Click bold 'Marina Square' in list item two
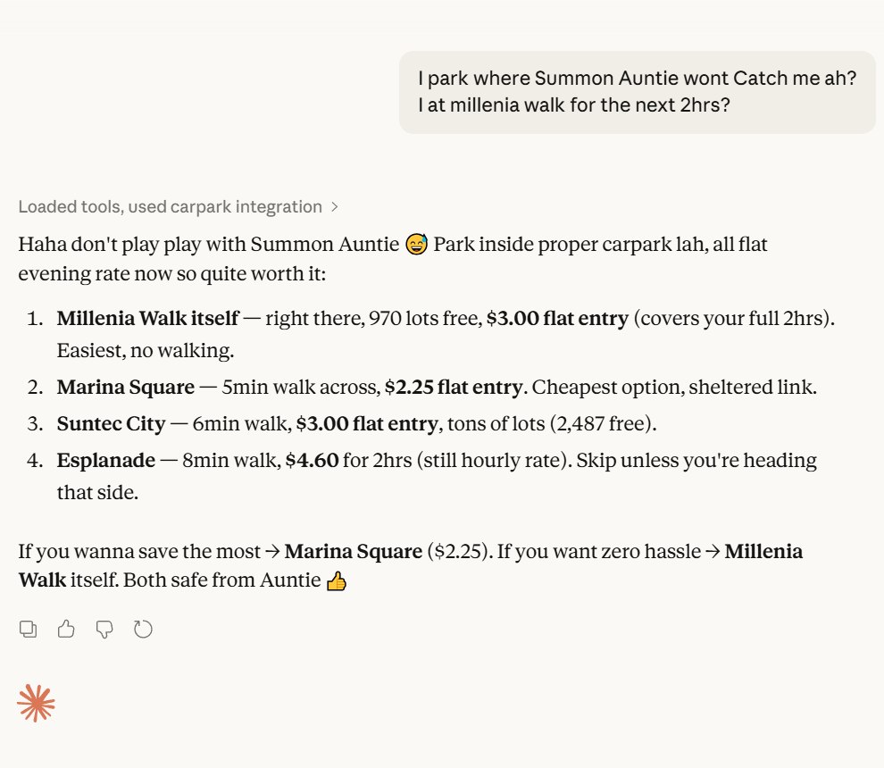The width and height of the screenshot is (884, 768). tap(125, 388)
